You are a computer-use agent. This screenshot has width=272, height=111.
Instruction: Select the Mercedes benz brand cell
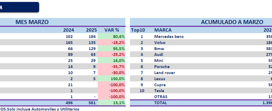click(x=169, y=36)
